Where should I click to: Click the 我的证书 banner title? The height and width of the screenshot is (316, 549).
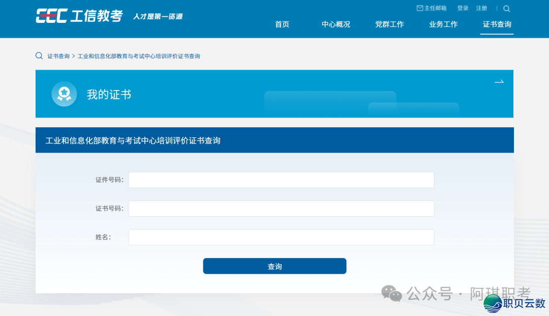[109, 95]
